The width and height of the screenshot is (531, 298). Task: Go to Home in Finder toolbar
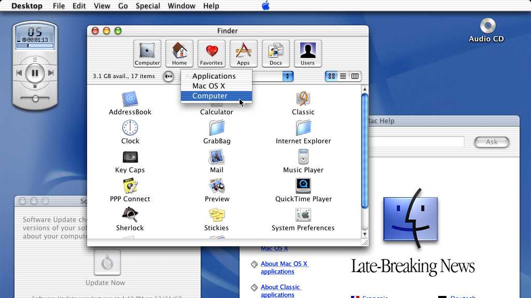coord(179,53)
